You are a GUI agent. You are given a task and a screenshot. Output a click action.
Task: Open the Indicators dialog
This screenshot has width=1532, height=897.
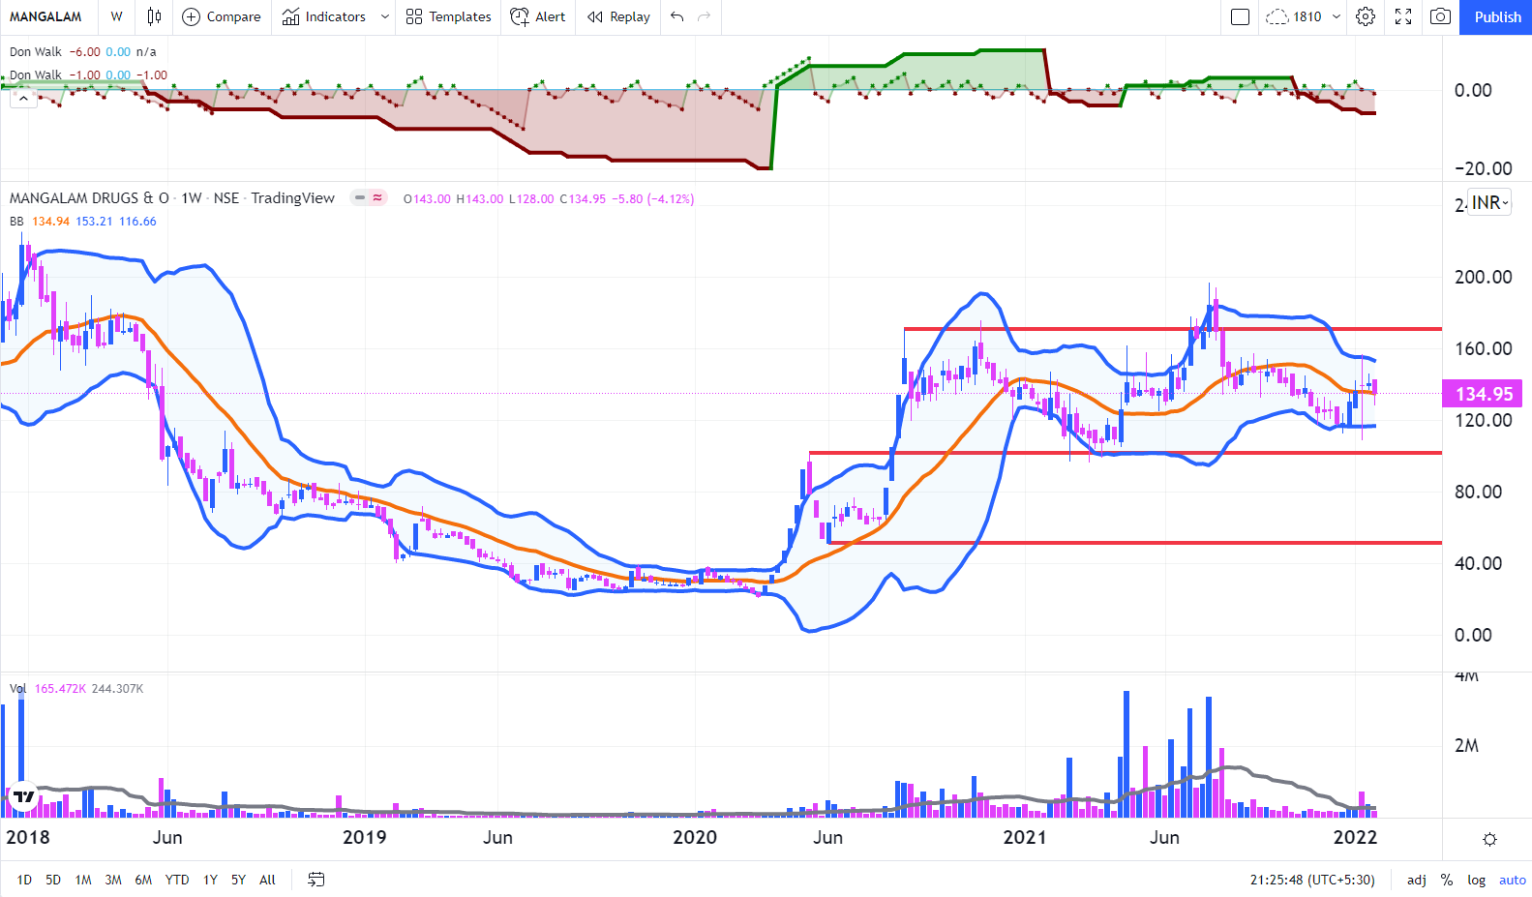coord(324,16)
